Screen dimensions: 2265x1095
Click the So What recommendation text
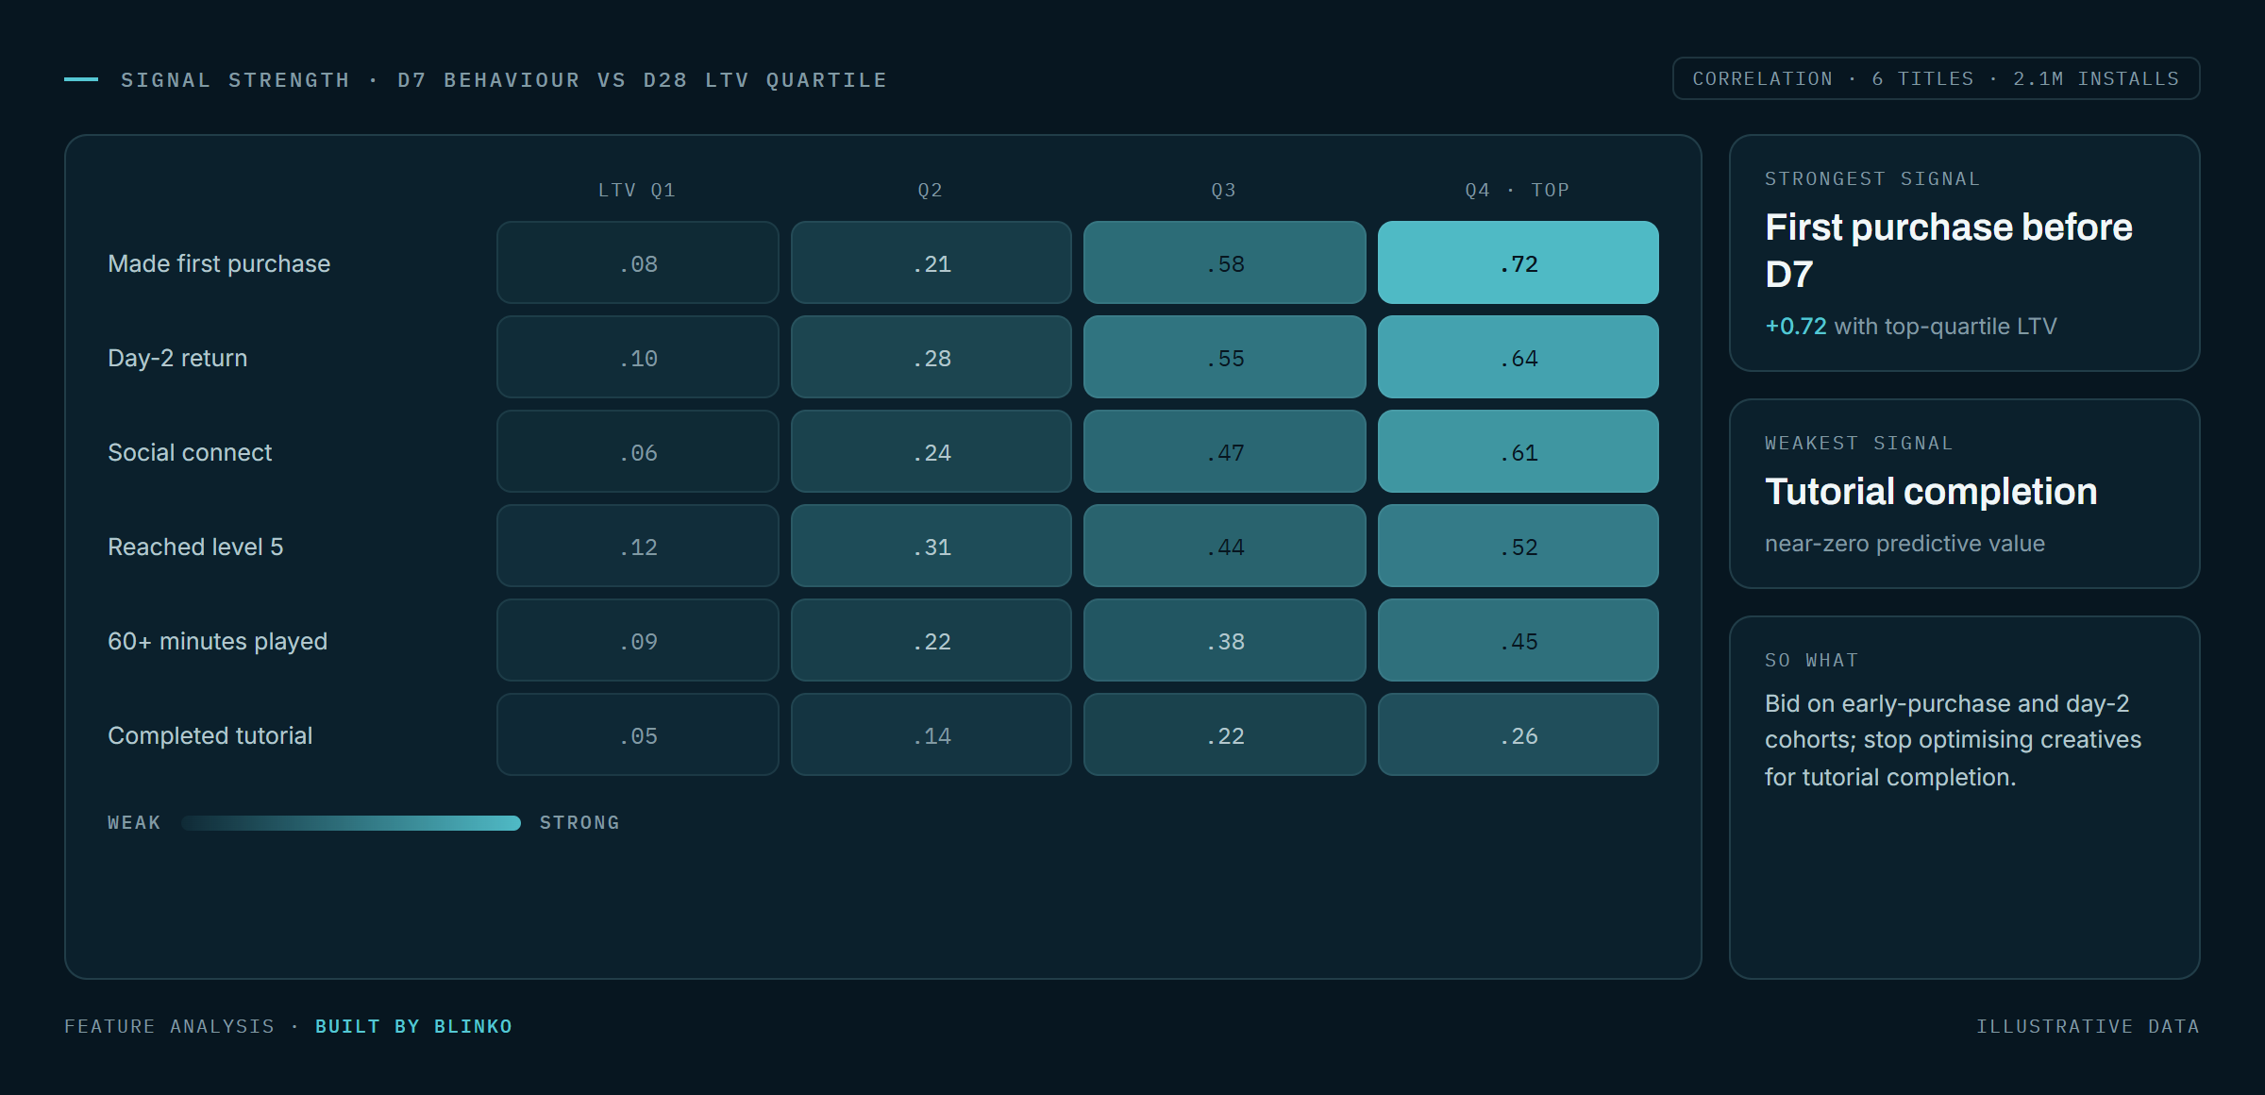tap(1953, 740)
